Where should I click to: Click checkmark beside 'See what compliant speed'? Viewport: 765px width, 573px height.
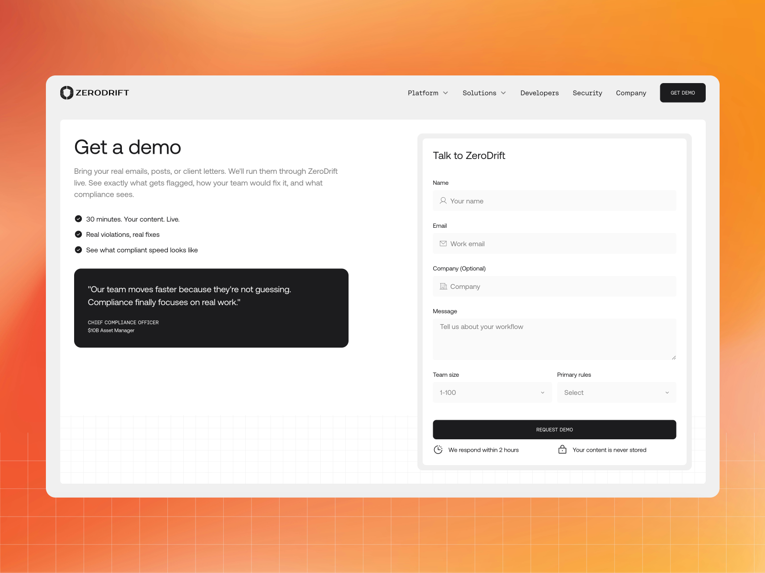tap(78, 250)
